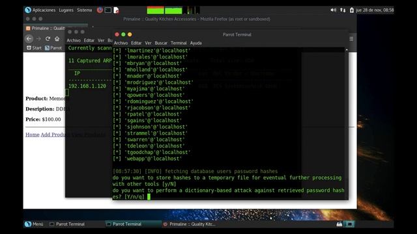Open the text editor panel launcher icon

click(116, 10)
